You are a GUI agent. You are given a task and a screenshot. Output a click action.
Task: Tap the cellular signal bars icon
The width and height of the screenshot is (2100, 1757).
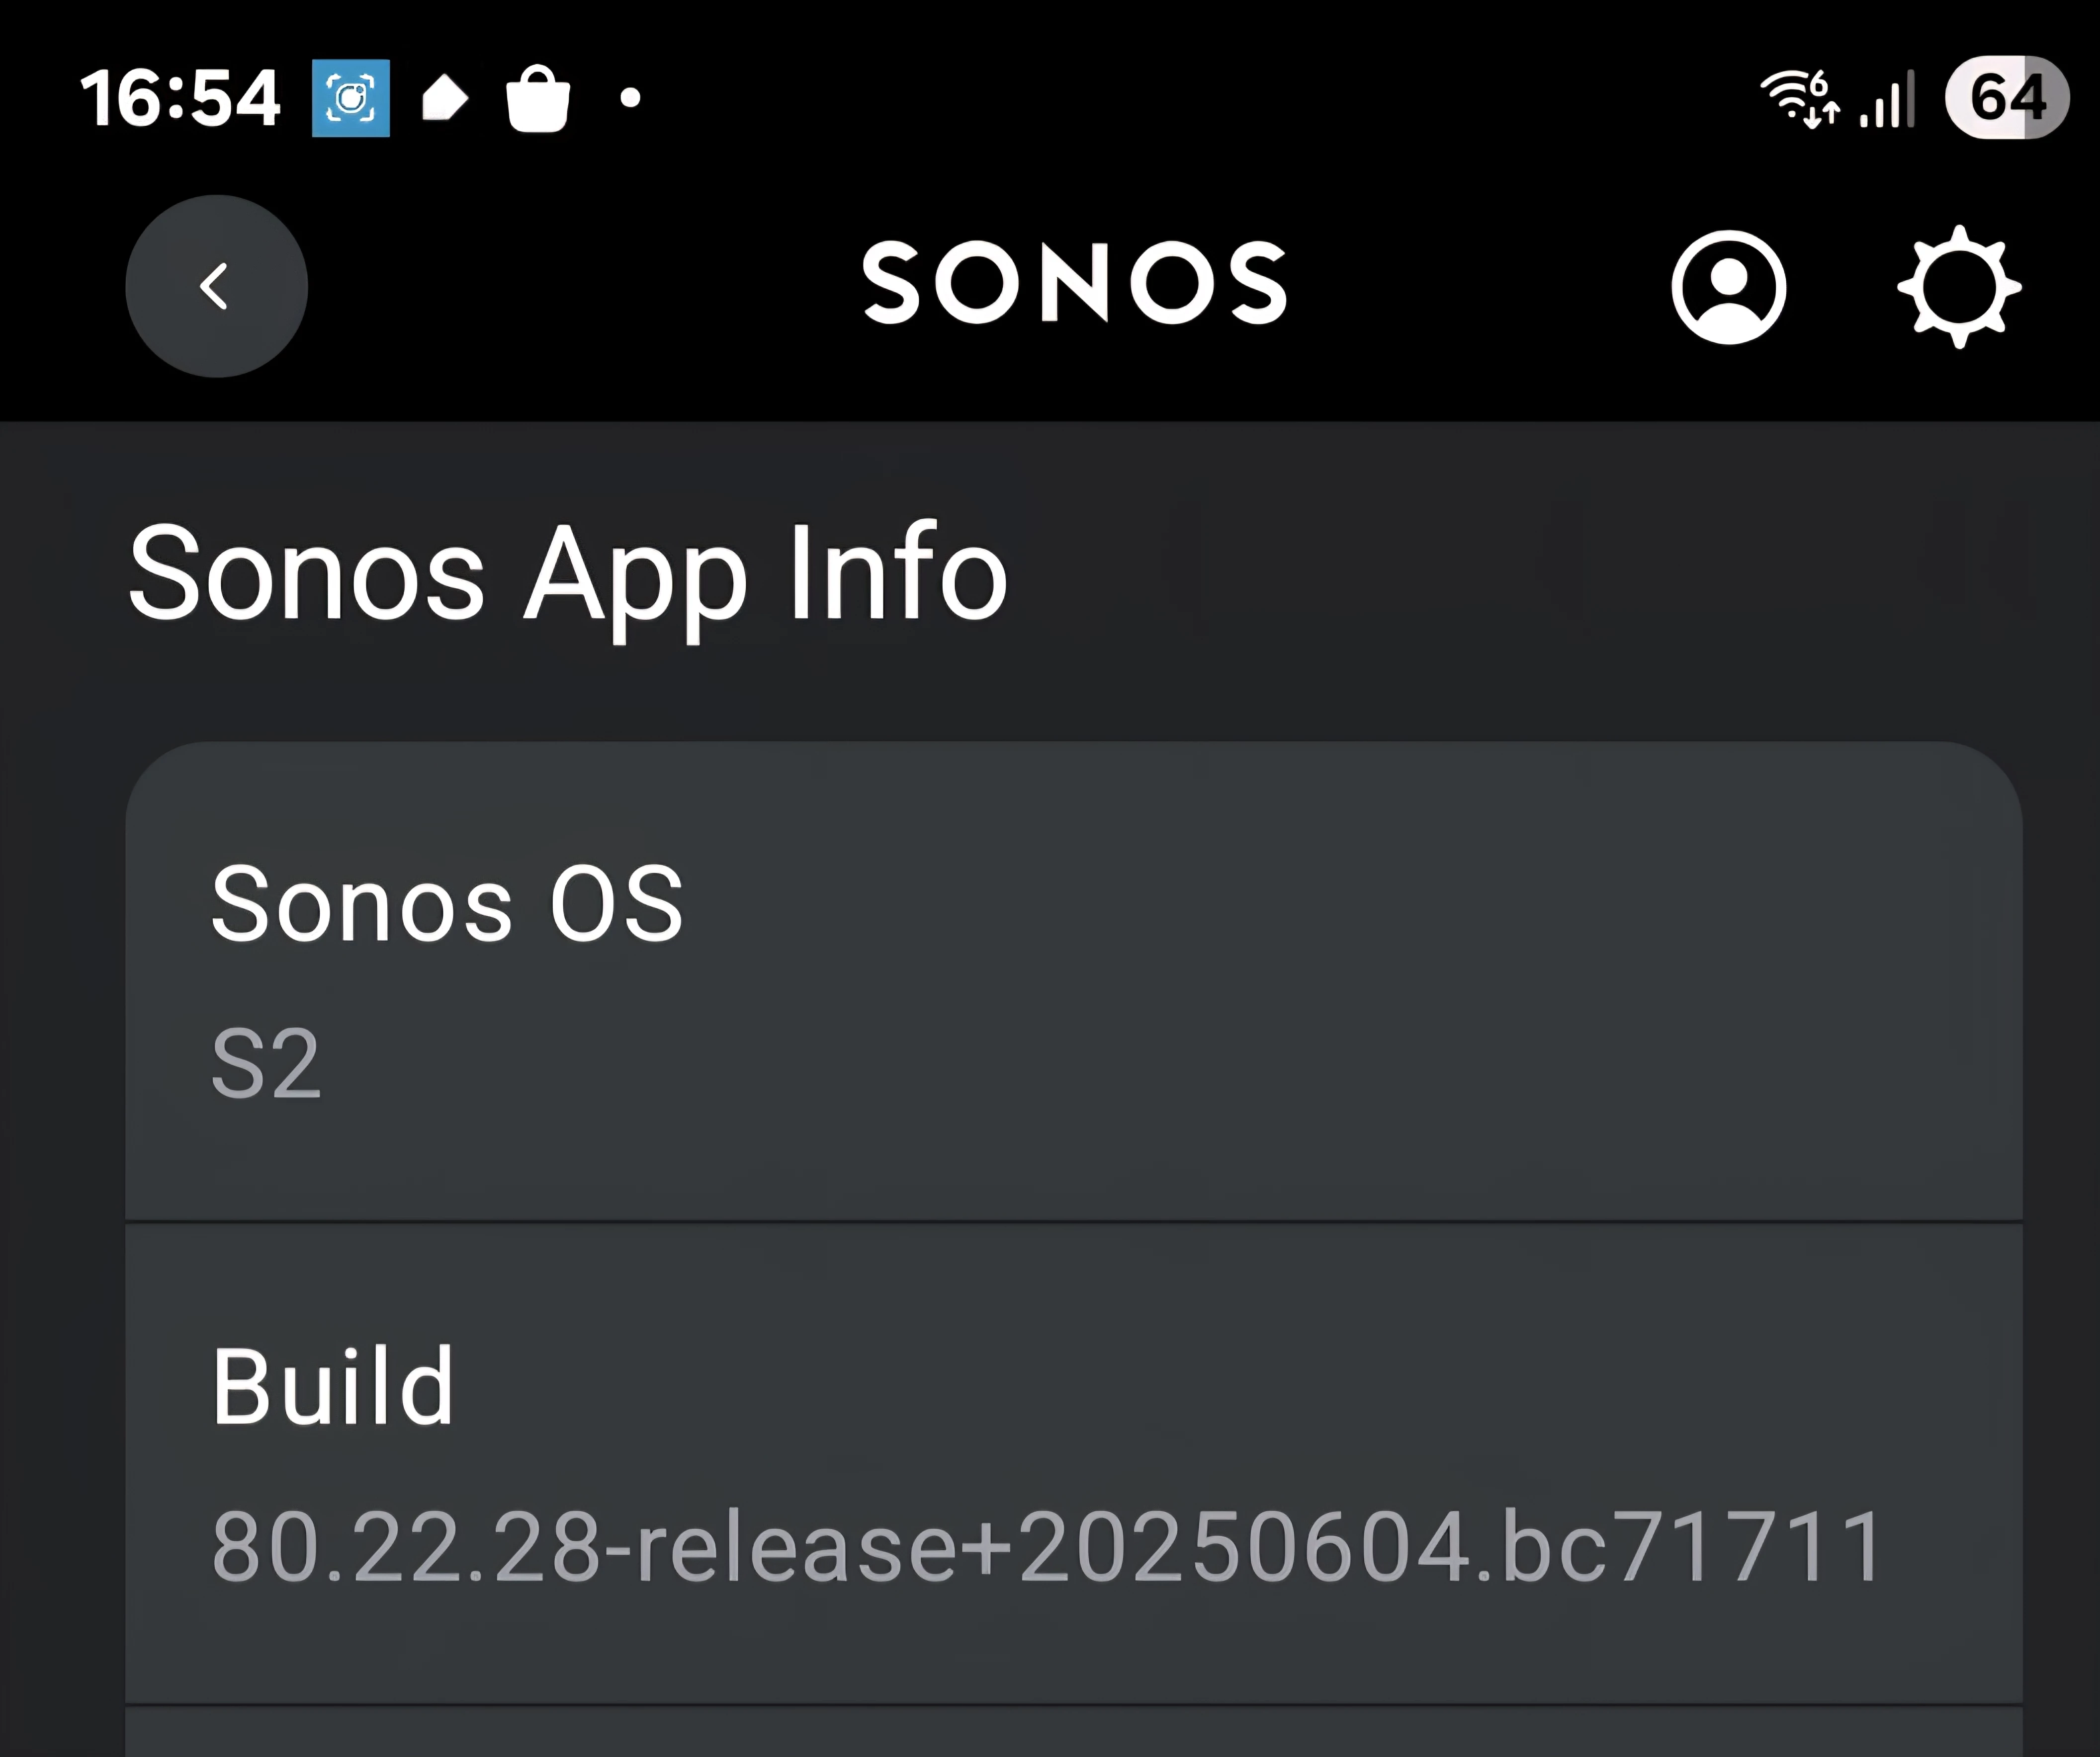(x=1887, y=98)
